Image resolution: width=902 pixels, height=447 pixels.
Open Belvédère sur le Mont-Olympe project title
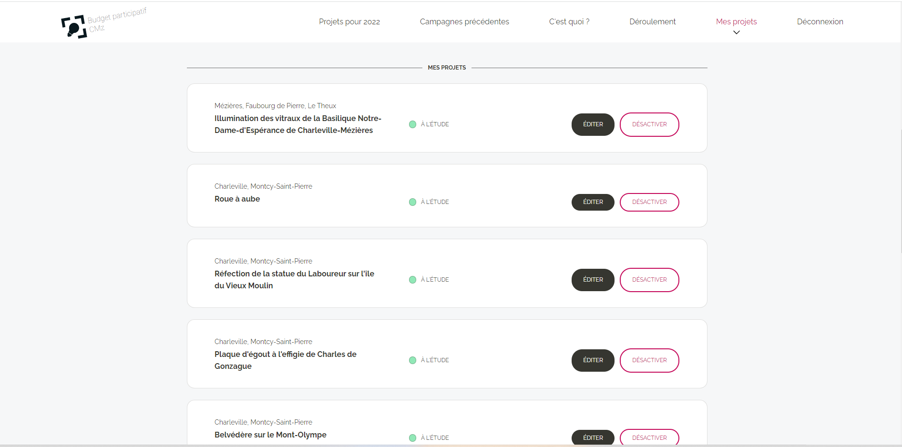(270, 435)
